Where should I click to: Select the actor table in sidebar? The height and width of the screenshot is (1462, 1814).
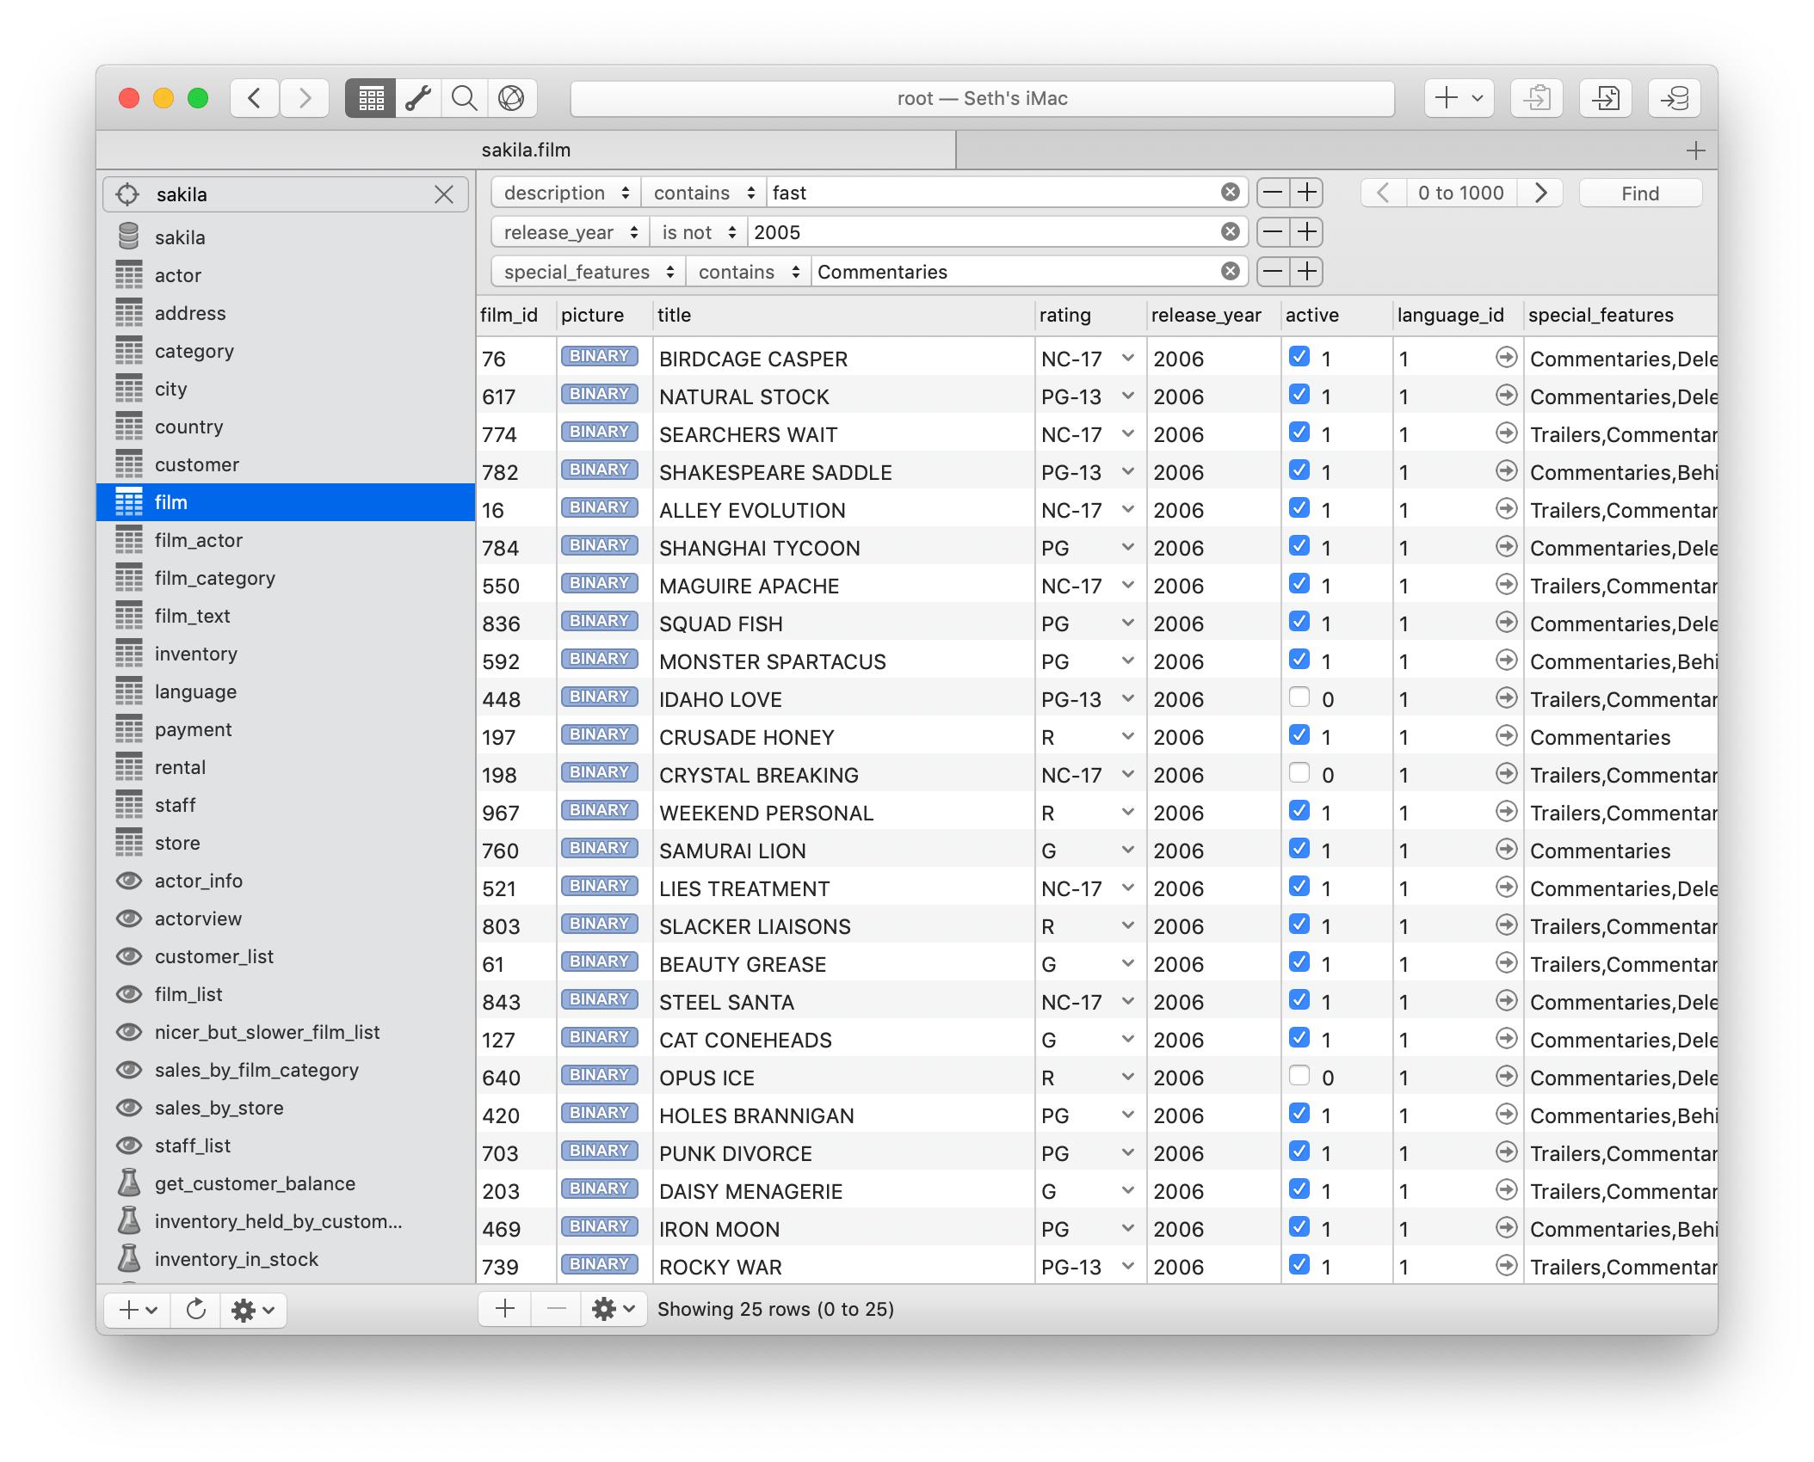click(286, 275)
